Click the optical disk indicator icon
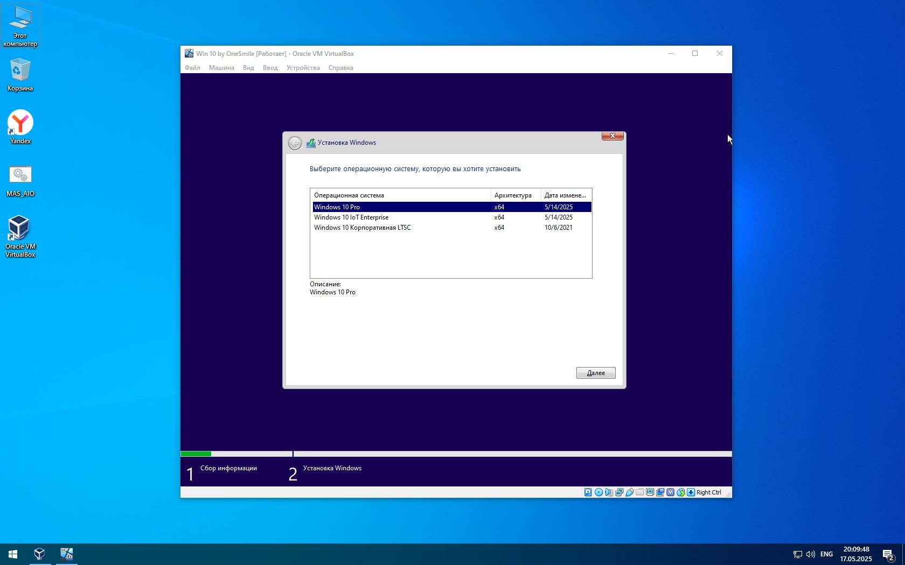Screen dimensions: 905x565 pyautogui.click(x=598, y=492)
